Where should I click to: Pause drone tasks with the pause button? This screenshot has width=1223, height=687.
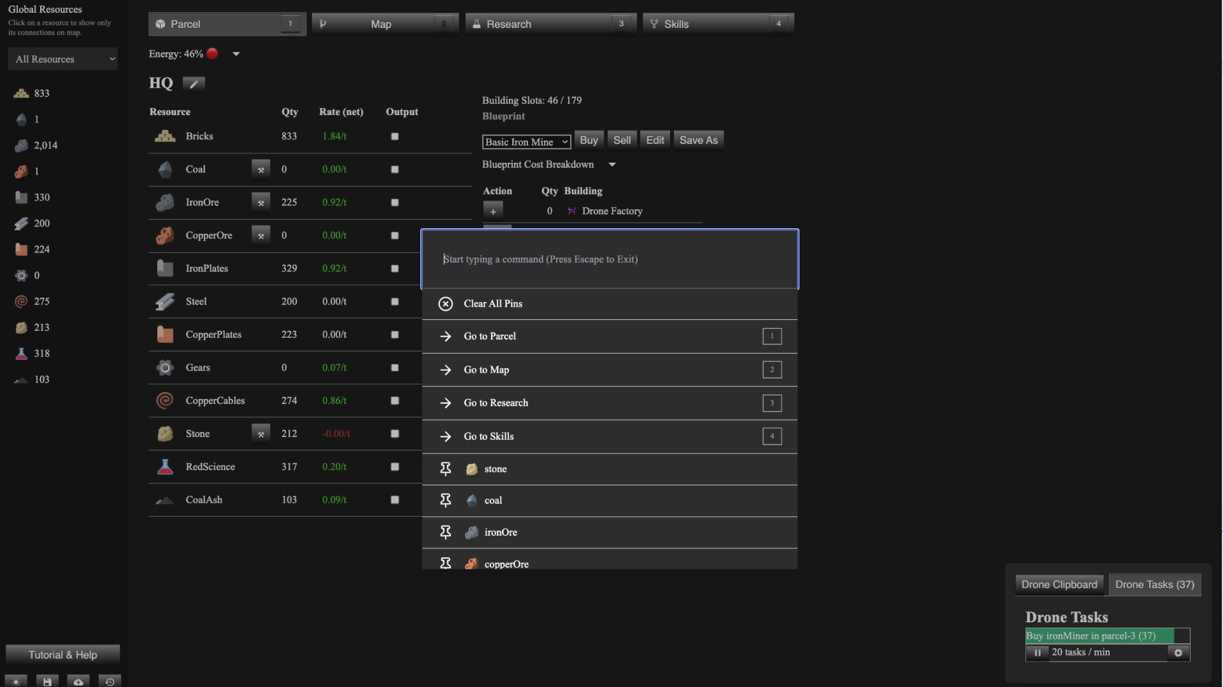coord(1037,653)
